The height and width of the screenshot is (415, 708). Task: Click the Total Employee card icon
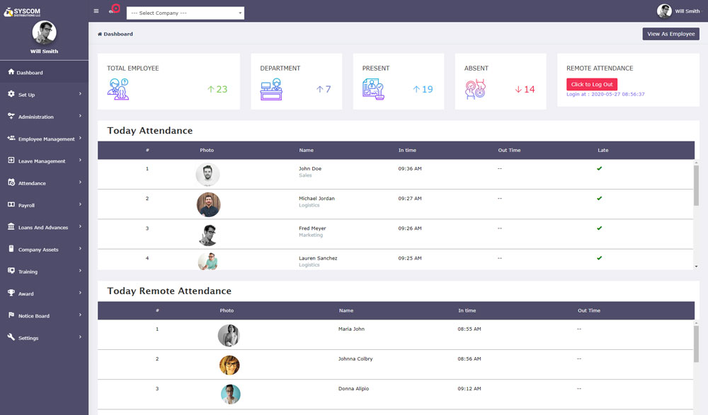point(118,89)
